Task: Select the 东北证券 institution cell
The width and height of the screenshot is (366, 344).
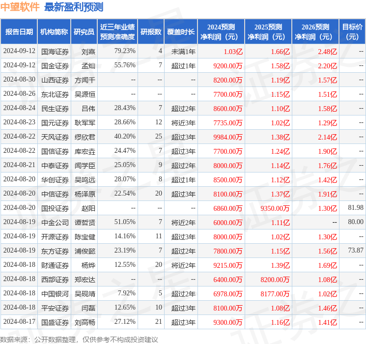Action: (55, 94)
